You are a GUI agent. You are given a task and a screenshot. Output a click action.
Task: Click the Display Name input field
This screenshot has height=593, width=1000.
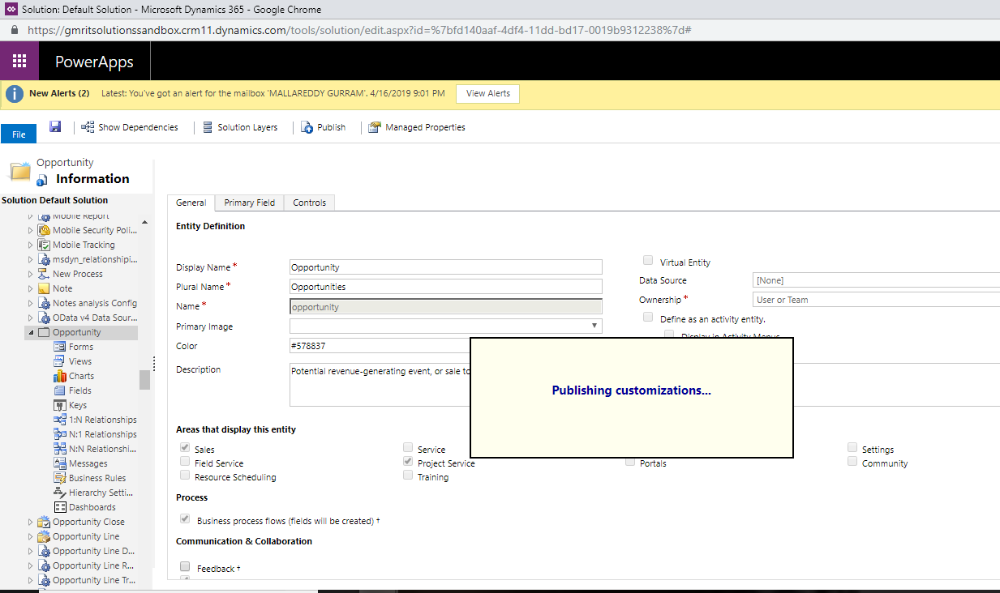(x=446, y=267)
